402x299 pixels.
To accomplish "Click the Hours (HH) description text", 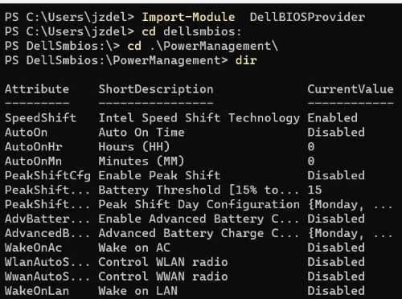I will (134, 147).
